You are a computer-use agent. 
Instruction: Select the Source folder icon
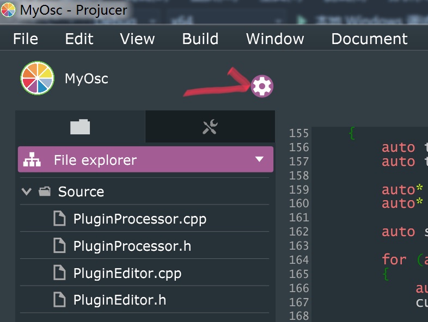[45, 191]
